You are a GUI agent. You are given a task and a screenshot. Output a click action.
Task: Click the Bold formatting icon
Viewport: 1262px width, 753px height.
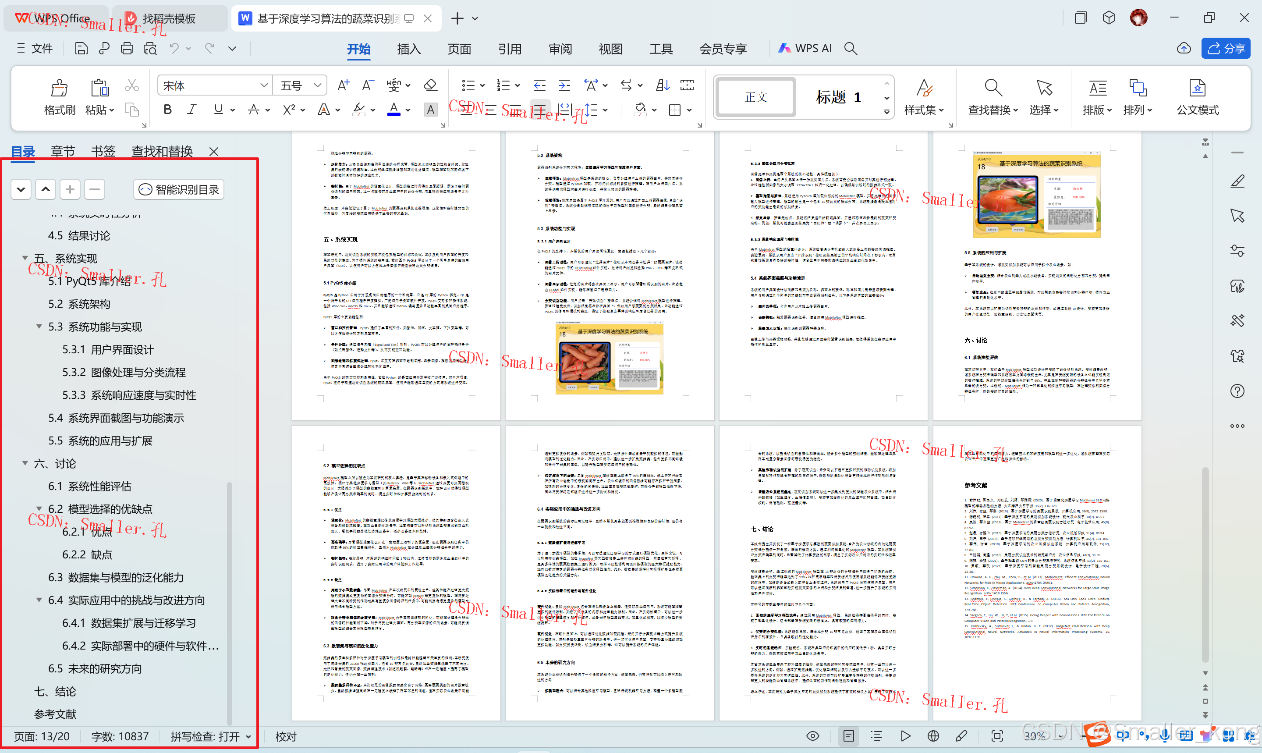click(167, 110)
